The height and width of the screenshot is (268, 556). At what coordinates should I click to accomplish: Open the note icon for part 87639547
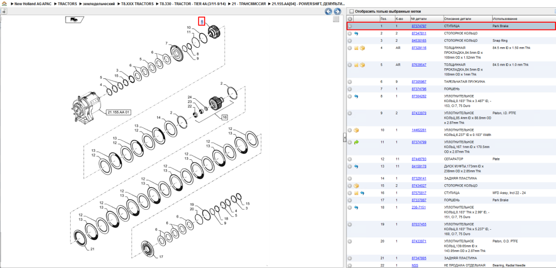pyautogui.click(x=356, y=65)
